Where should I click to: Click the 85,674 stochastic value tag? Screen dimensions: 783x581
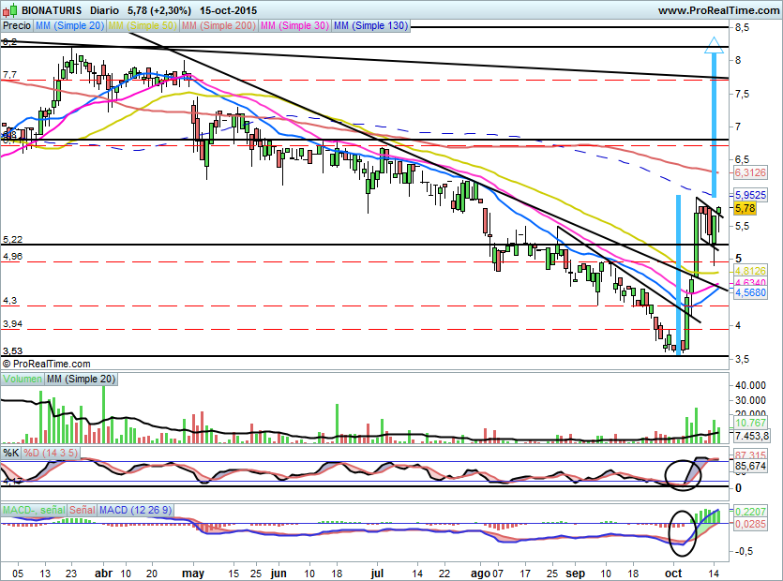click(750, 466)
